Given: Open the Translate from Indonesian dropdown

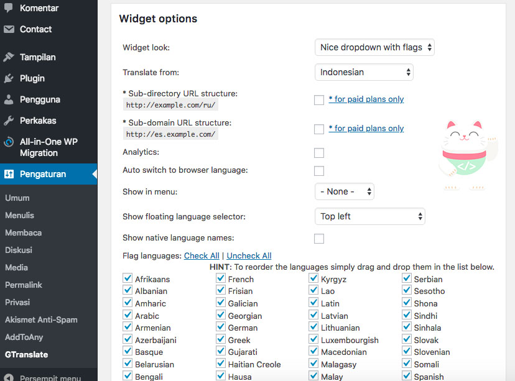Looking at the screenshot, I should (364, 72).
